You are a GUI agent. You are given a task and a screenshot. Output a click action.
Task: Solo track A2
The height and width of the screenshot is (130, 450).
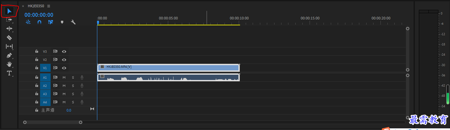(x=73, y=86)
